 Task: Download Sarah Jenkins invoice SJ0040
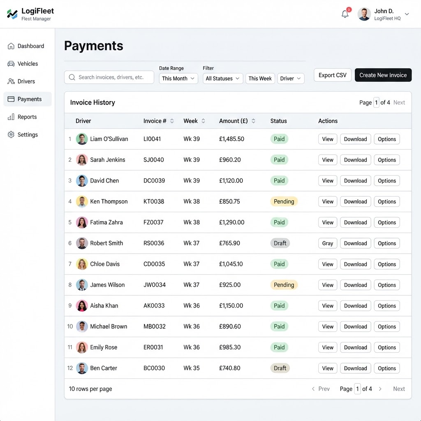(x=356, y=160)
